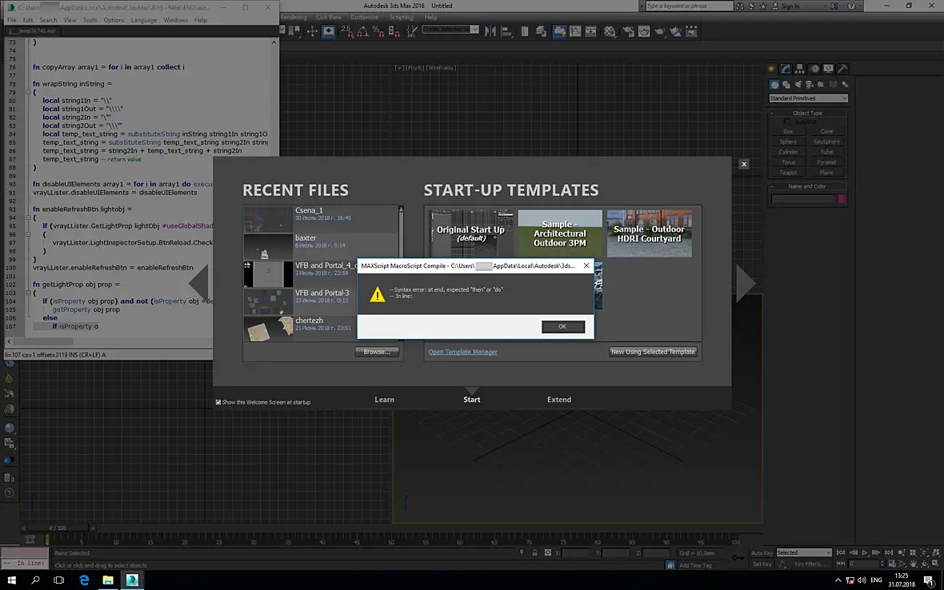944x590 pixels.
Task: Click the Browse button under Recent Files
Action: coord(377,352)
